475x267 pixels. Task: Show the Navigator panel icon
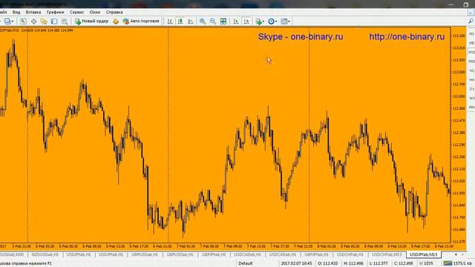[44, 22]
